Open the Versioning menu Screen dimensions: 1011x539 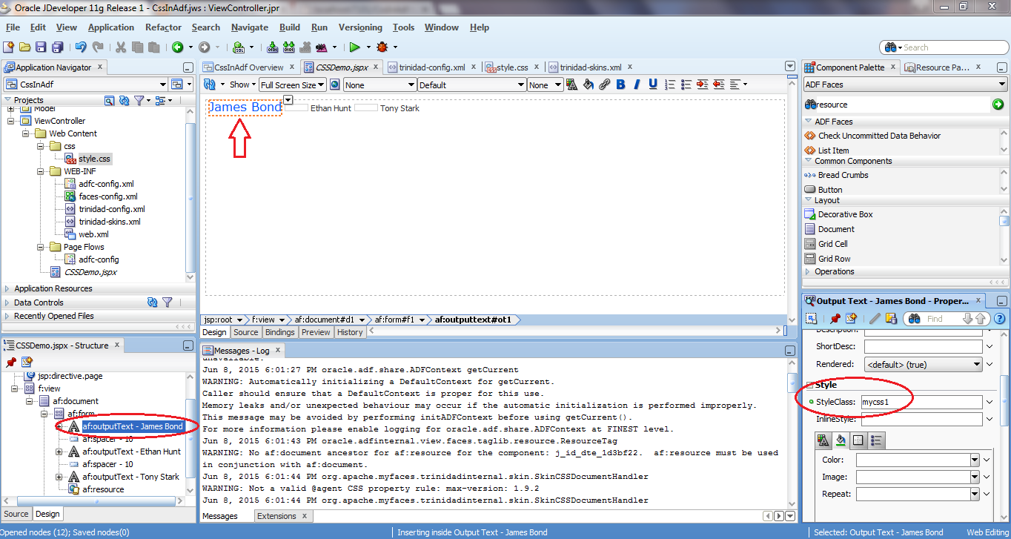coord(360,27)
